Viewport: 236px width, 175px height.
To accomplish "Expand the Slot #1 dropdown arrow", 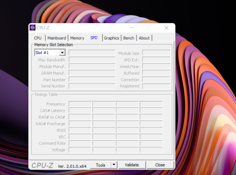I will pos(62,52).
